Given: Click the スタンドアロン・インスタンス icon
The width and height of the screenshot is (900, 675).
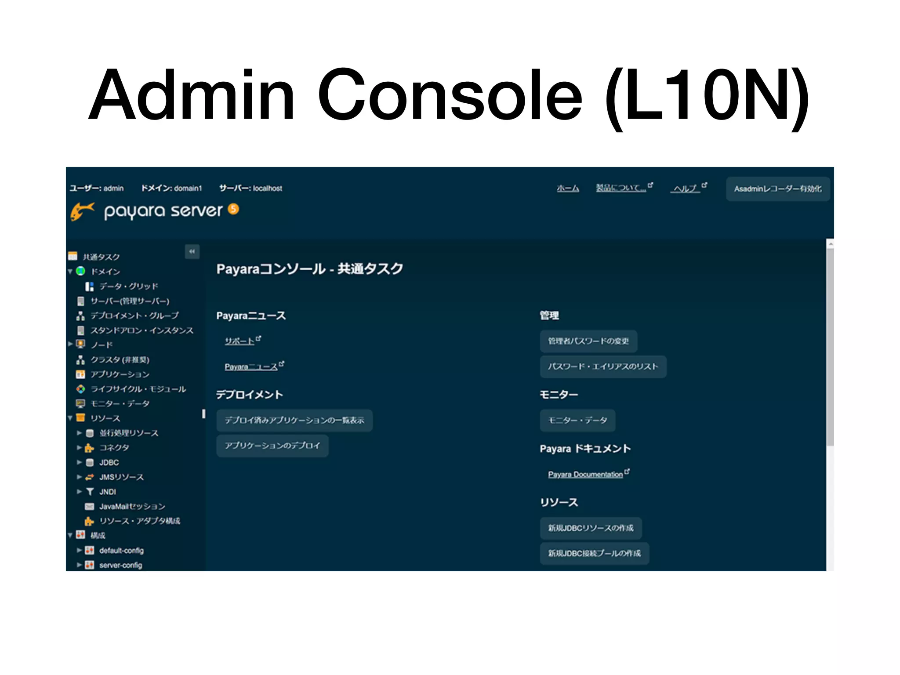Looking at the screenshot, I should [80, 330].
